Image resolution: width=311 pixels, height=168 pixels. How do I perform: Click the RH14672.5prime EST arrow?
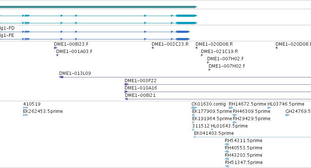(x=231, y=108)
